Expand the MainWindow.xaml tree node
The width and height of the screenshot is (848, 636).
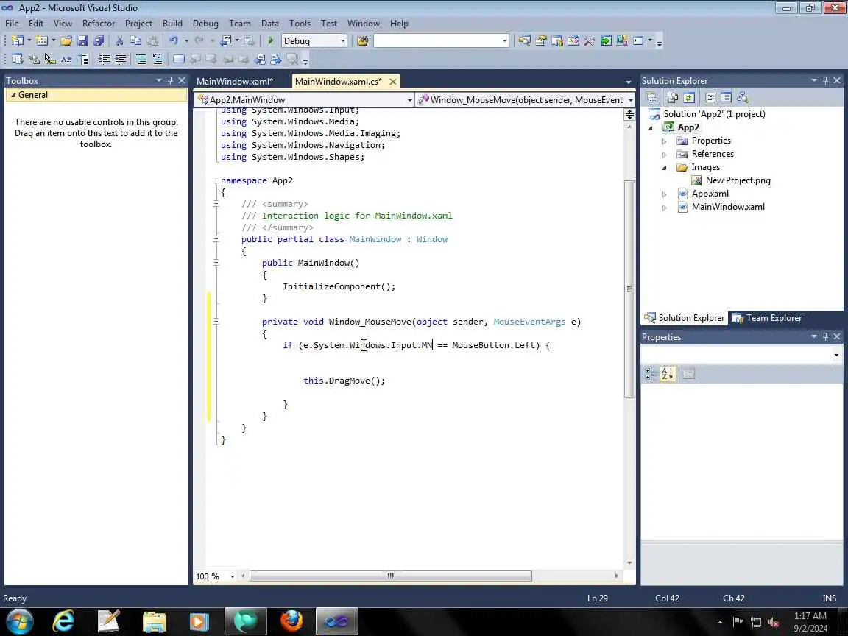click(665, 208)
